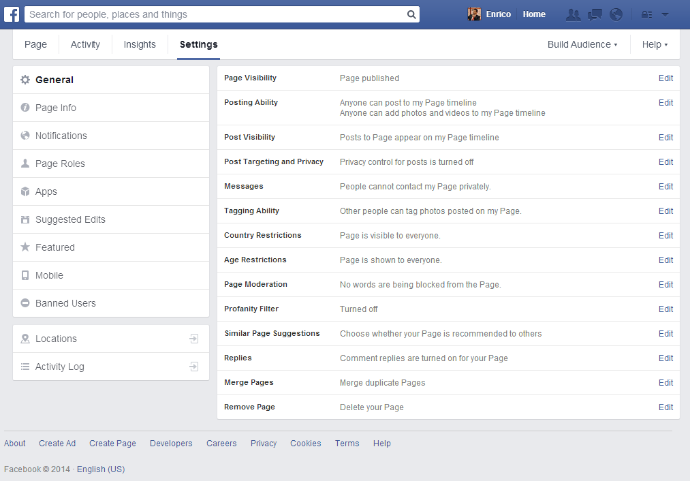Open Suggested Edits section

point(111,219)
